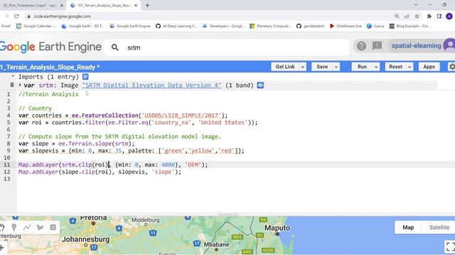Open the feedback speech-bubble icon
Viewport: 455px width, 255px height.
[x=377, y=45]
